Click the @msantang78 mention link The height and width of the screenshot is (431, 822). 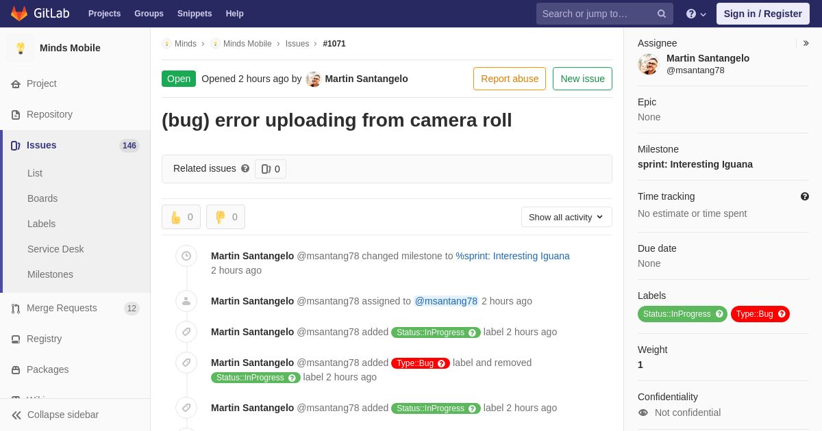(x=446, y=301)
